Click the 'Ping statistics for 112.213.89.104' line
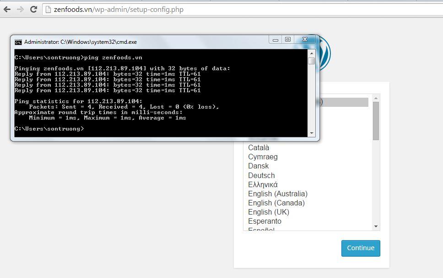443x278 pixels. [x=78, y=101]
